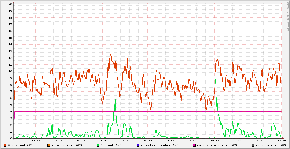Pick the 15:00 time axis label
290x149 pixels.
[x=281, y=140]
